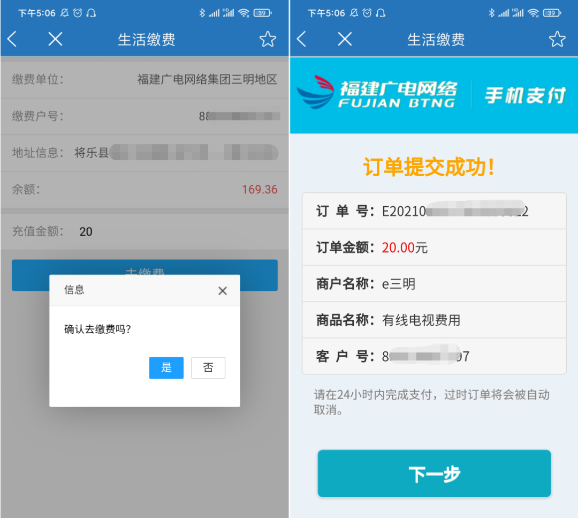Tap the star icon on right screen
This screenshot has width=578, height=518.
click(x=557, y=39)
